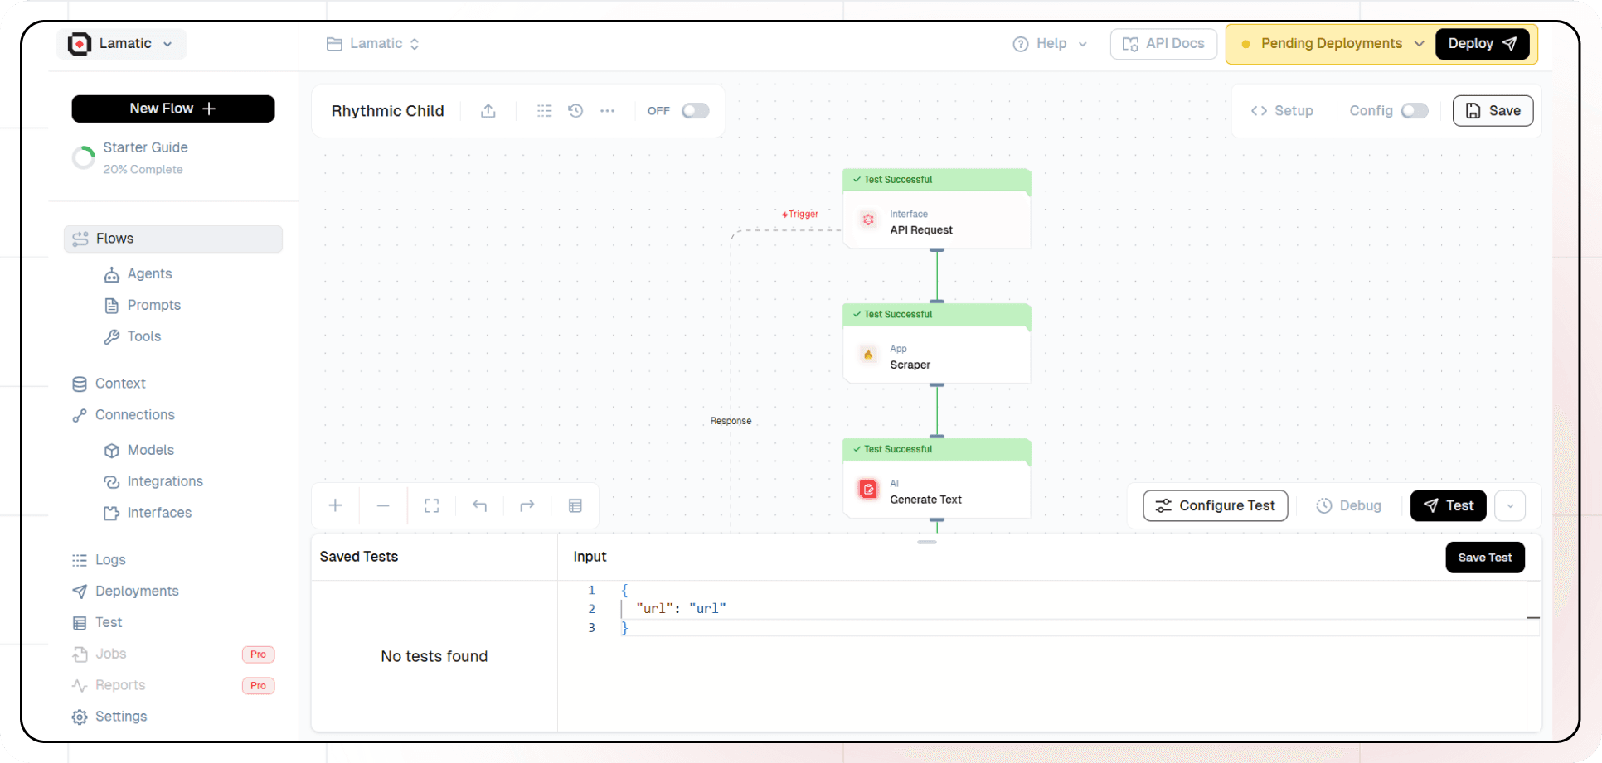The height and width of the screenshot is (763, 1602).
Task: Open the Deployments panel
Action: 135,591
